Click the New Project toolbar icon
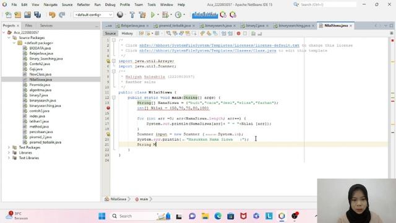 (18, 15)
